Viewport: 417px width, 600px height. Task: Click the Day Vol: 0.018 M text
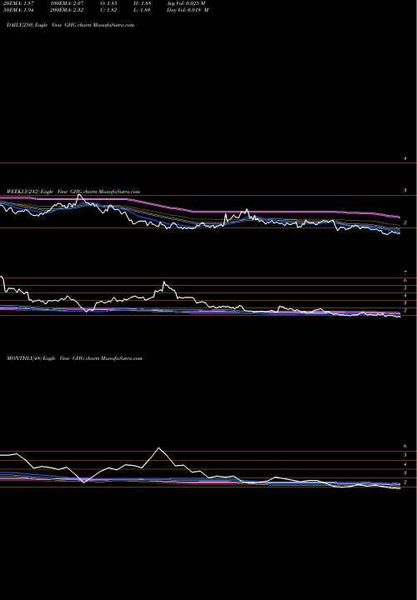(188, 10)
